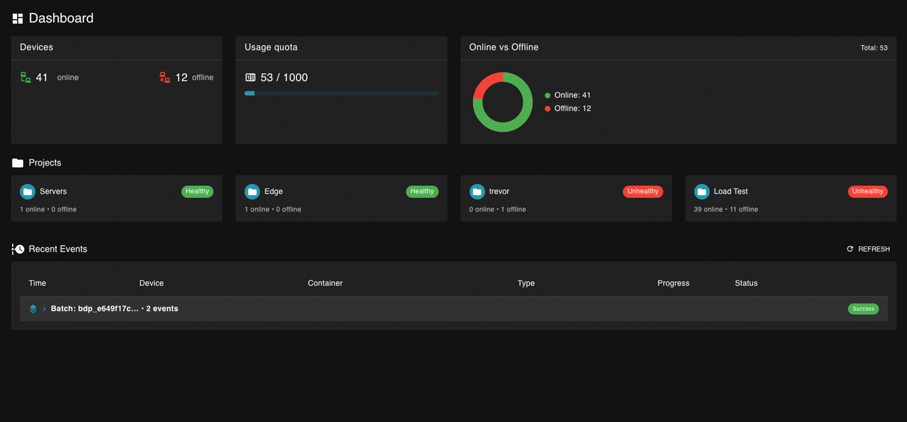Click the Progress column header
This screenshot has height=422, width=907.
pos(673,283)
